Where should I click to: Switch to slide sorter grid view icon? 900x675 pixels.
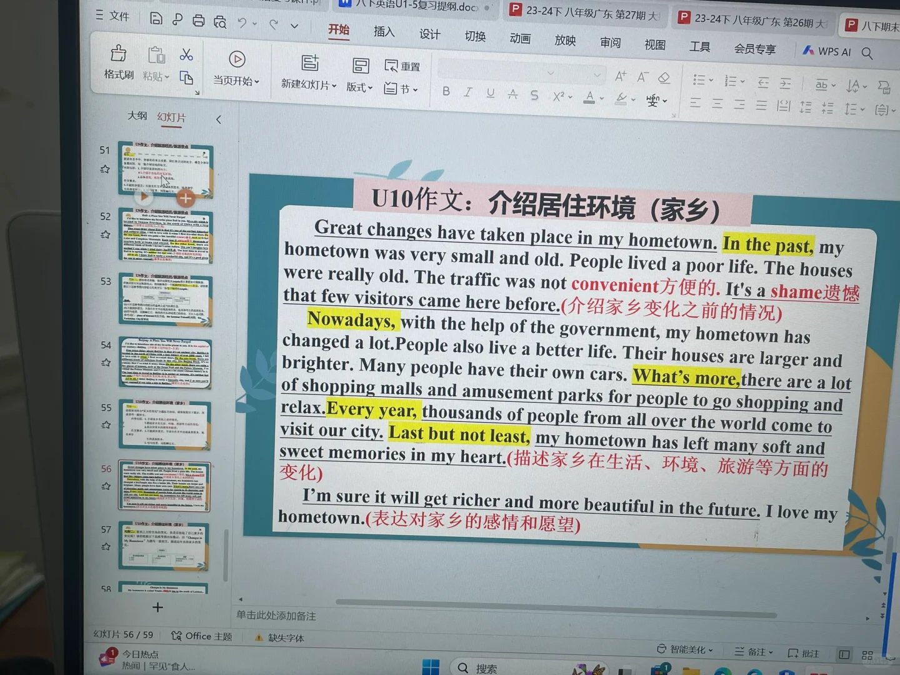click(867, 655)
